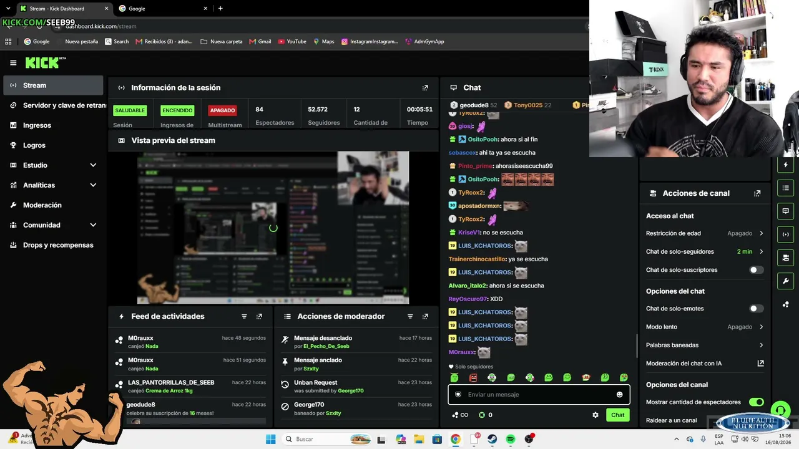Screen dimensions: 799x449
Task: Open Chat de solo-seguidores duration options
Action: click(705, 252)
